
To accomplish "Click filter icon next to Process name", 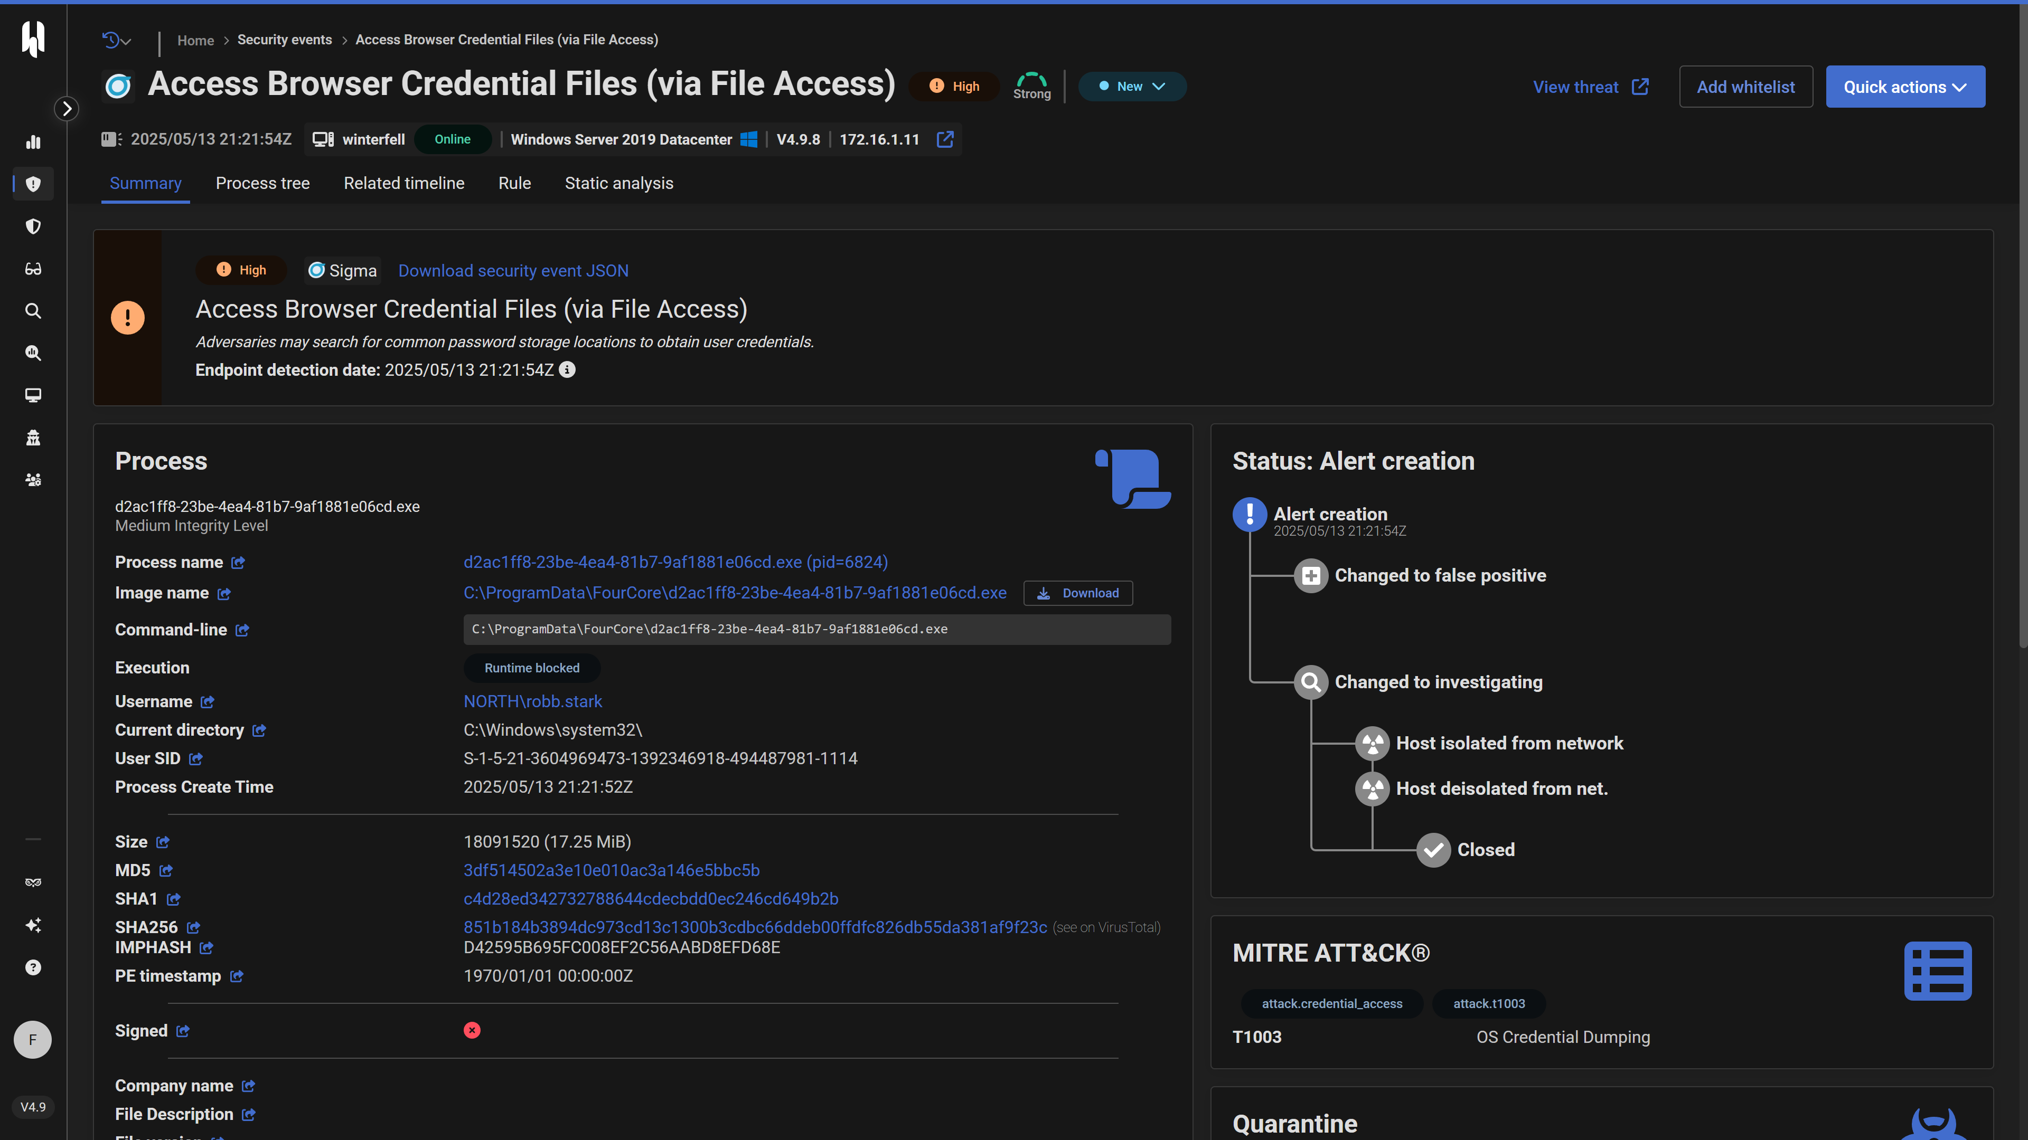I will pyautogui.click(x=238, y=563).
